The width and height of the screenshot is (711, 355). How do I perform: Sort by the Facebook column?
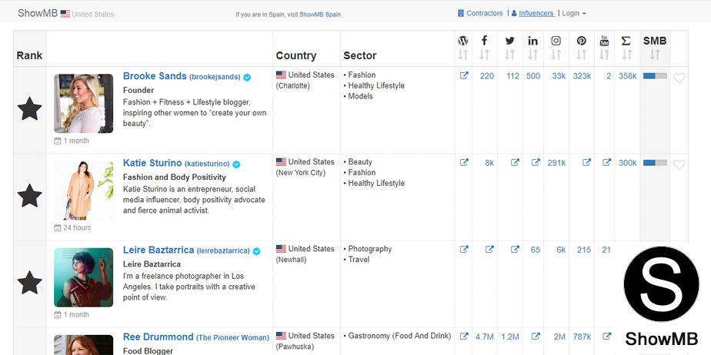[x=484, y=55]
